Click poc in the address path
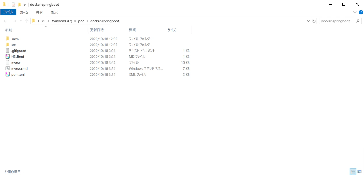This screenshot has height=175, width=364. 81,21
